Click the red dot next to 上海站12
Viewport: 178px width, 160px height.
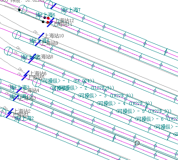point(48,18)
